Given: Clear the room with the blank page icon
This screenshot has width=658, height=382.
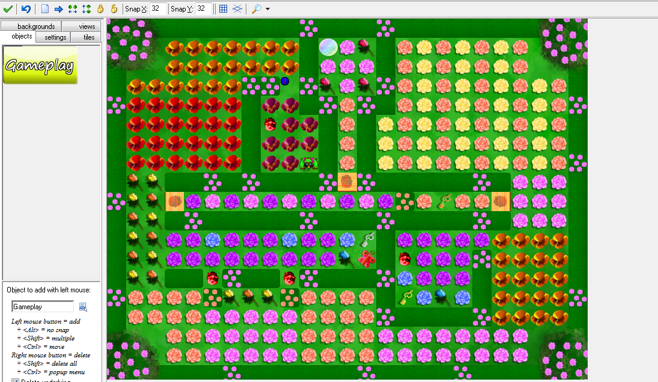Looking at the screenshot, I should click(x=45, y=8).
